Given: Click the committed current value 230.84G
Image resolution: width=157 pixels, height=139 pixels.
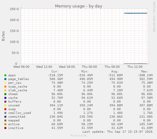Looking at the screenshot, I should tap(56, 117).
